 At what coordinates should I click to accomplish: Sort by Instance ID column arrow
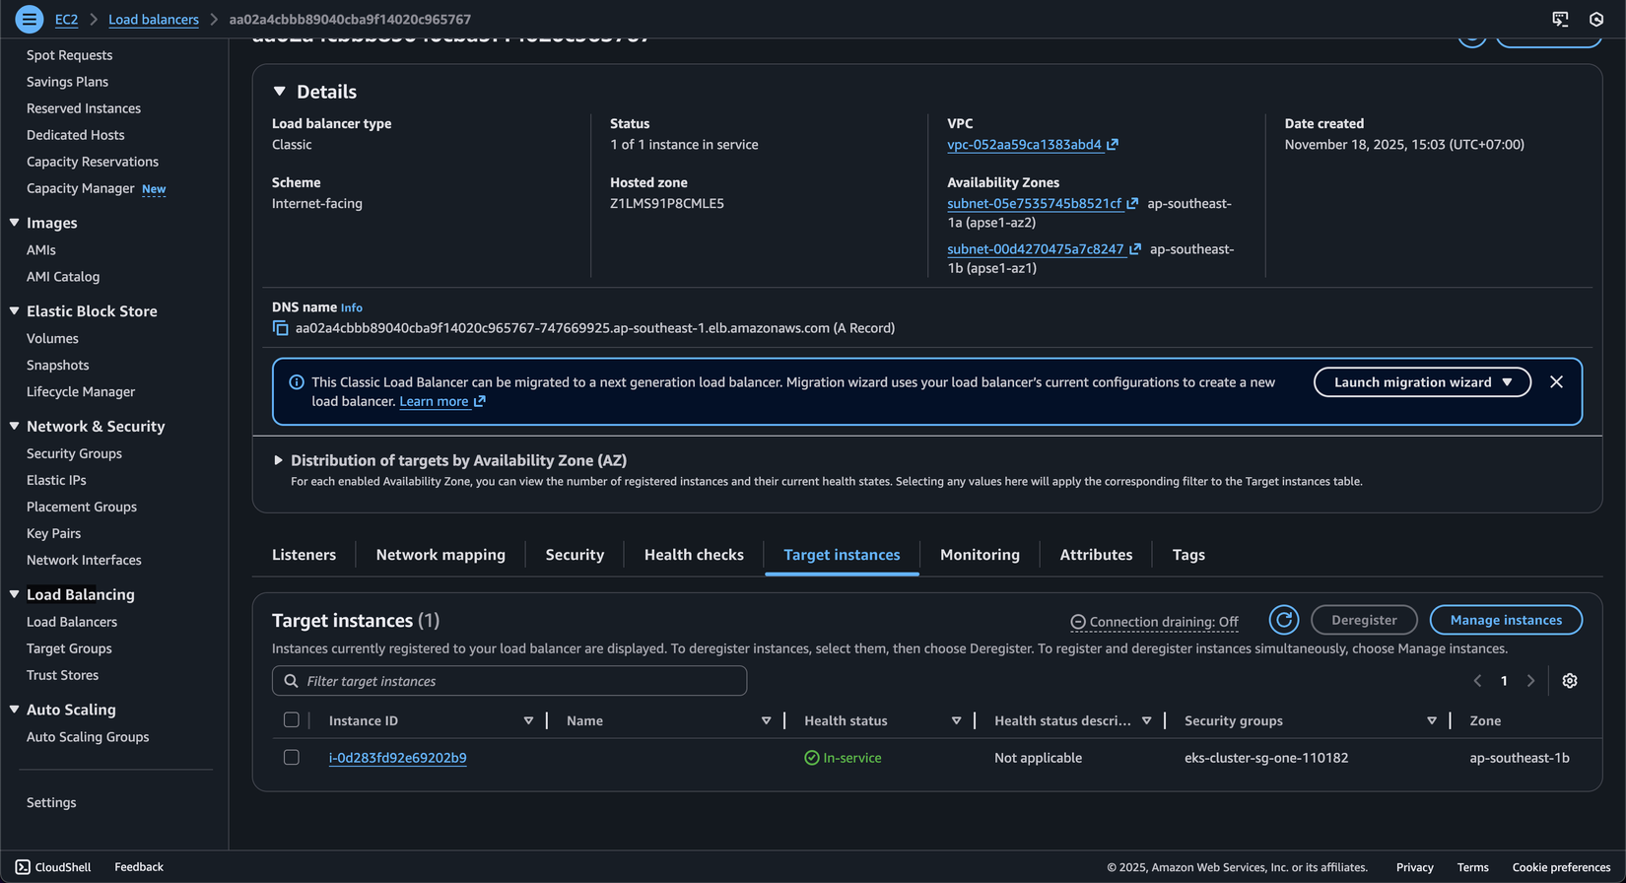[x=528, y=721]
